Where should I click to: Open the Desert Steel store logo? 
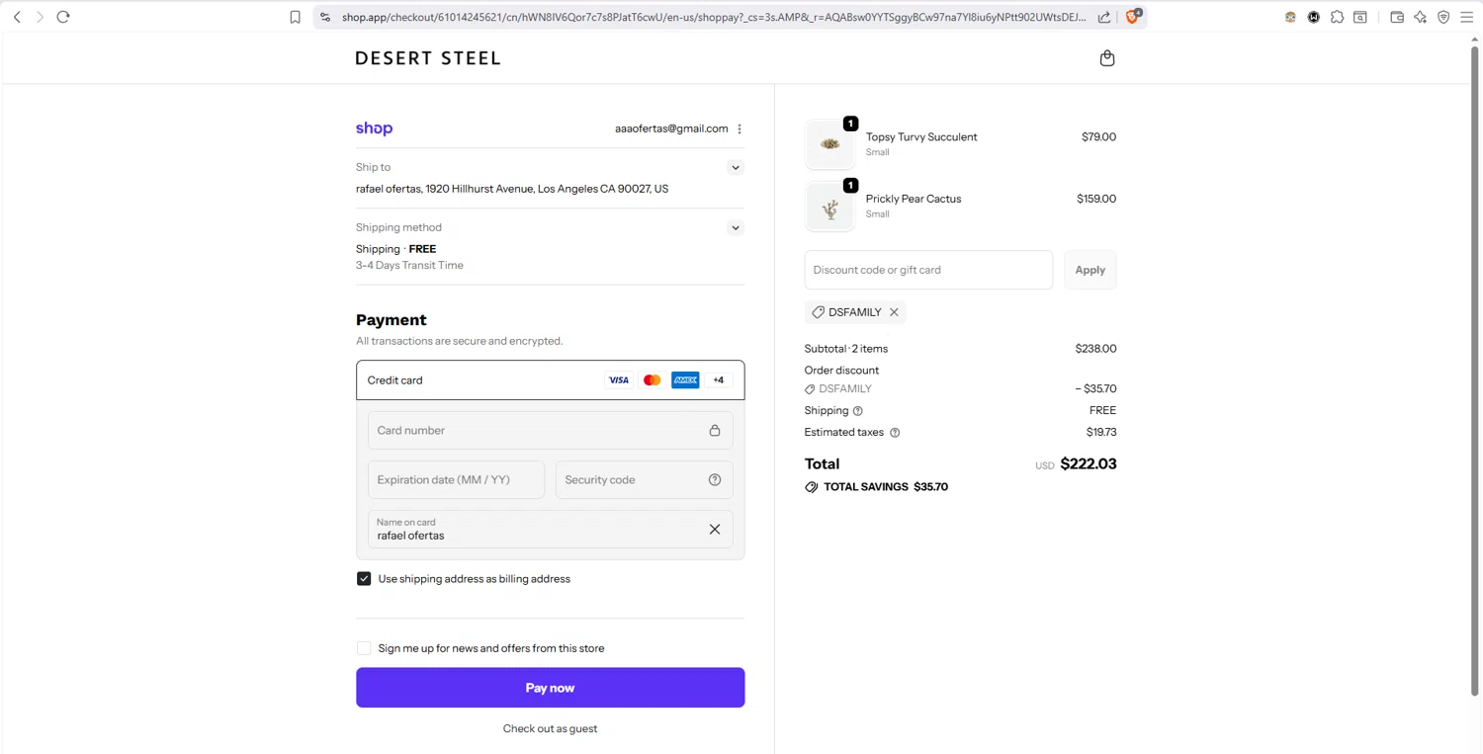(x=428, y=58)
